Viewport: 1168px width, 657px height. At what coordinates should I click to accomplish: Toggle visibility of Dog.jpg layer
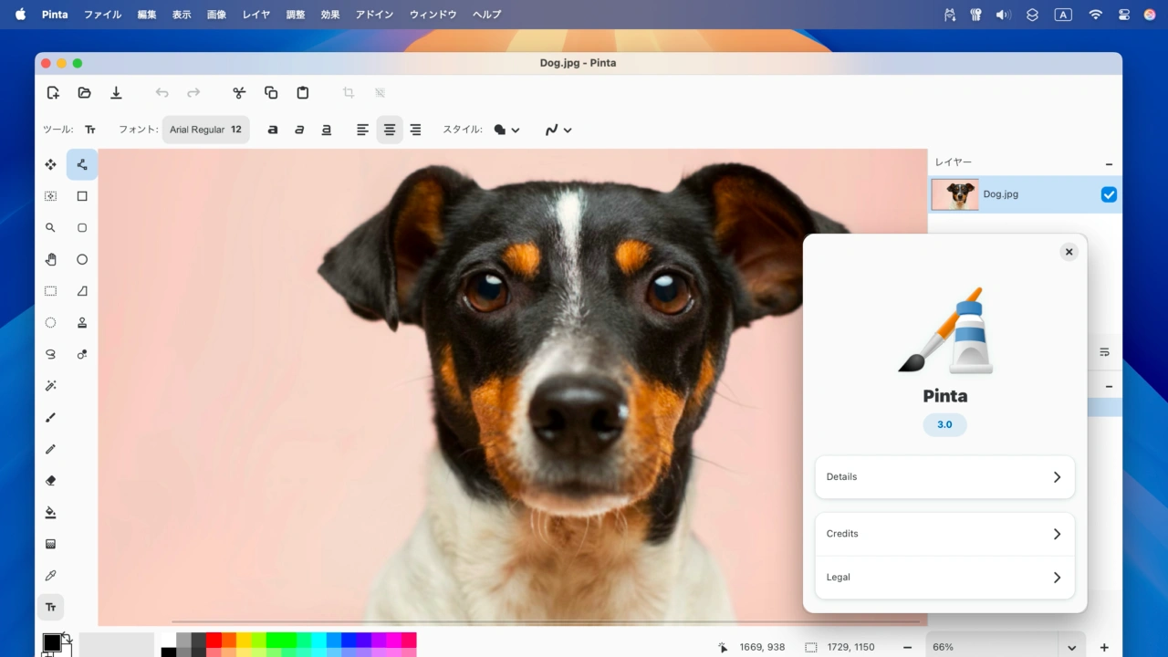pyautogui.click(x=1109, y=194)
